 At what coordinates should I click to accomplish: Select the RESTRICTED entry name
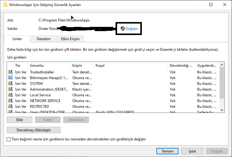point(39,107)
